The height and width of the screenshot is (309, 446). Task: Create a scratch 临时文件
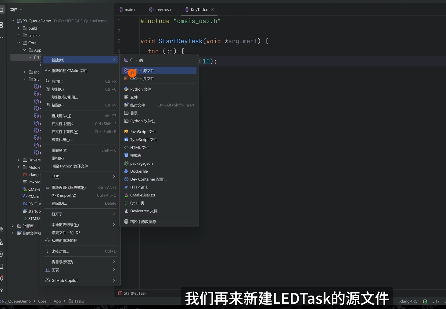pyautogui.click(x=159, y=105)
